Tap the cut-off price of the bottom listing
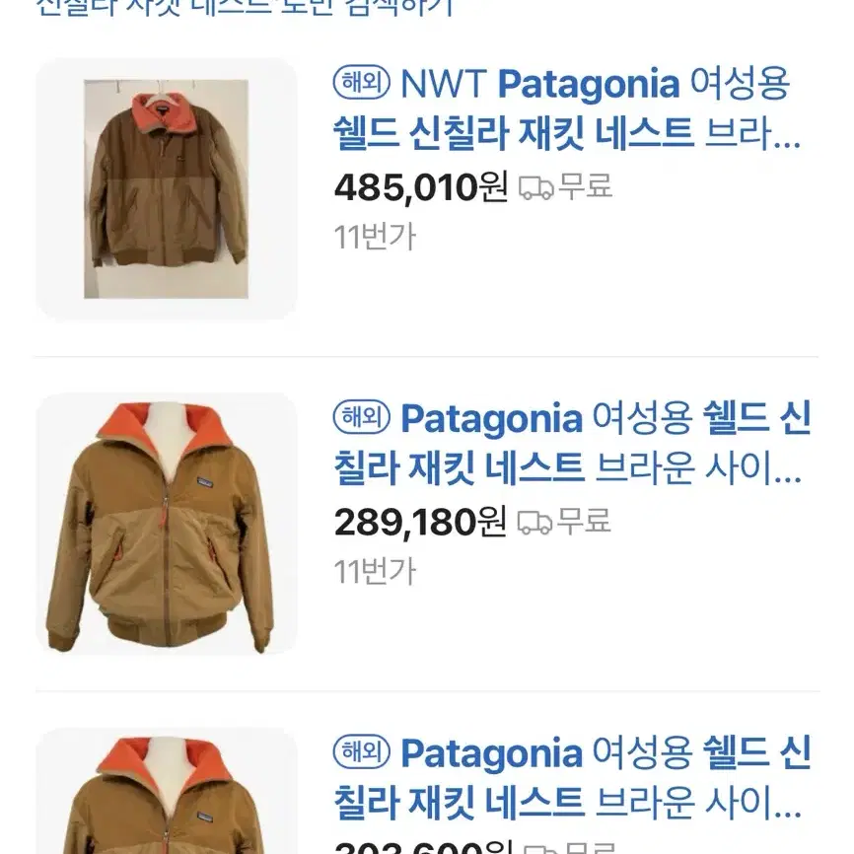 pos(424,848)
